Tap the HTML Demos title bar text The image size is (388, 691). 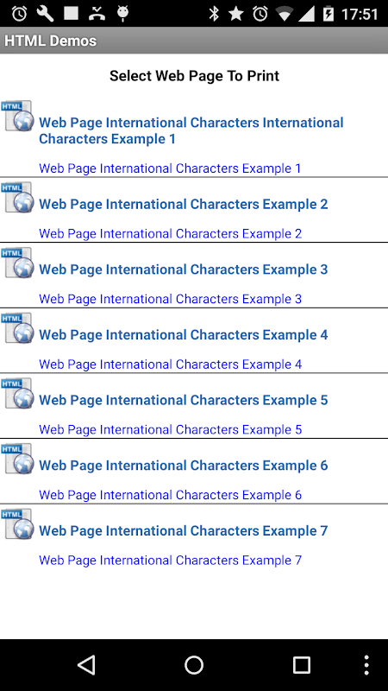(x=51, y=41)
